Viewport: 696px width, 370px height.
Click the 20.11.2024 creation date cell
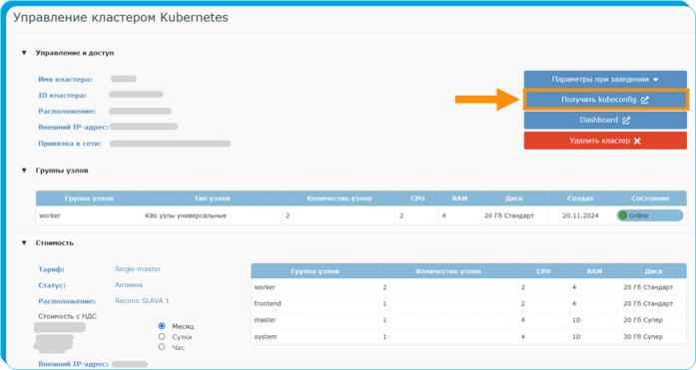[580, 215]
